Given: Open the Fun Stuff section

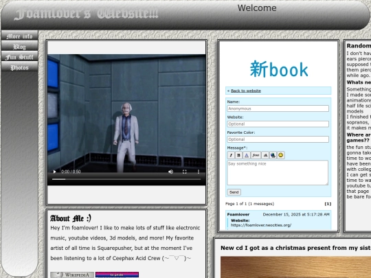Looking at the screenshot, I should [19, 57].
